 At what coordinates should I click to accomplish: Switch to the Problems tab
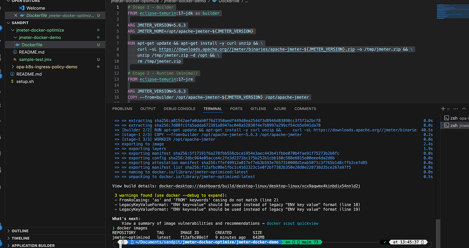122,109
